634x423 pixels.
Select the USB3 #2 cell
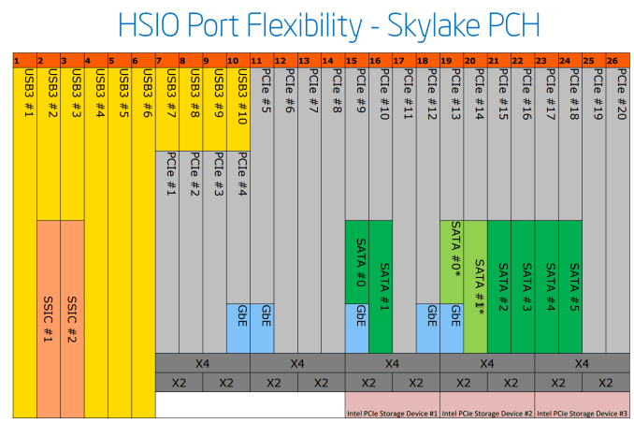[x=49, y=144]
